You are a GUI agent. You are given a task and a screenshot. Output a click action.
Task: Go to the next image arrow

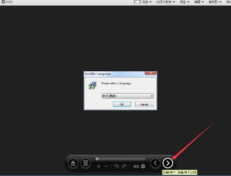(167, 163)
